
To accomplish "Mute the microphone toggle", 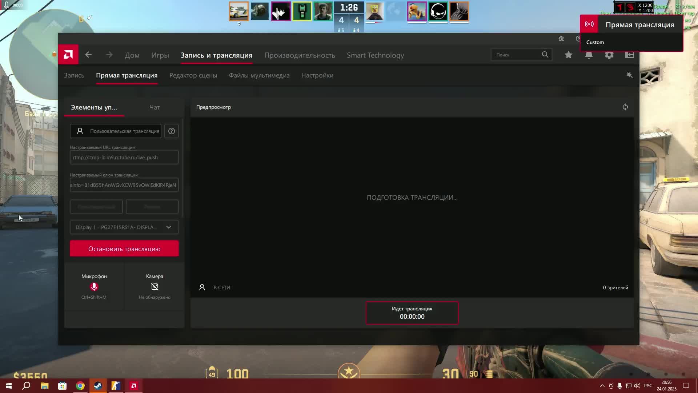I will pyautogui.click(x=94, y=287).
